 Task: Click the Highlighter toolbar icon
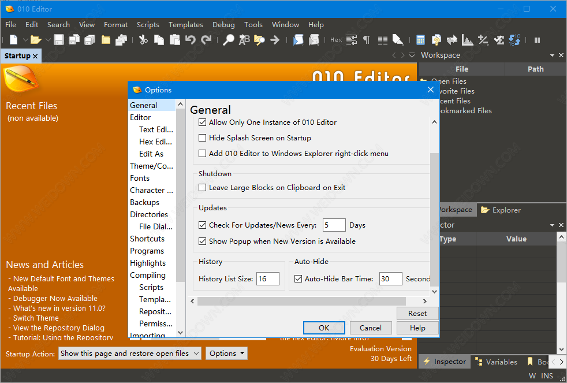click(398, 40)
